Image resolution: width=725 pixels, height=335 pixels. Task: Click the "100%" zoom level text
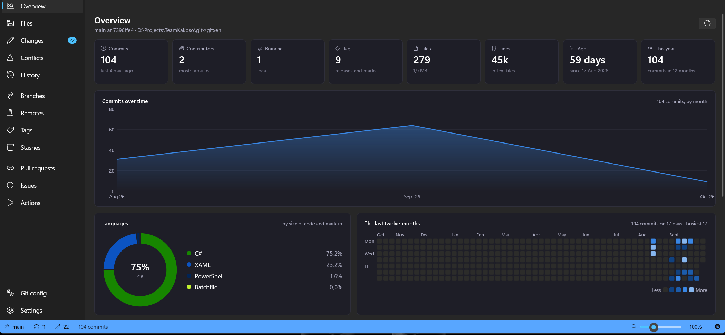pos(695,327)
